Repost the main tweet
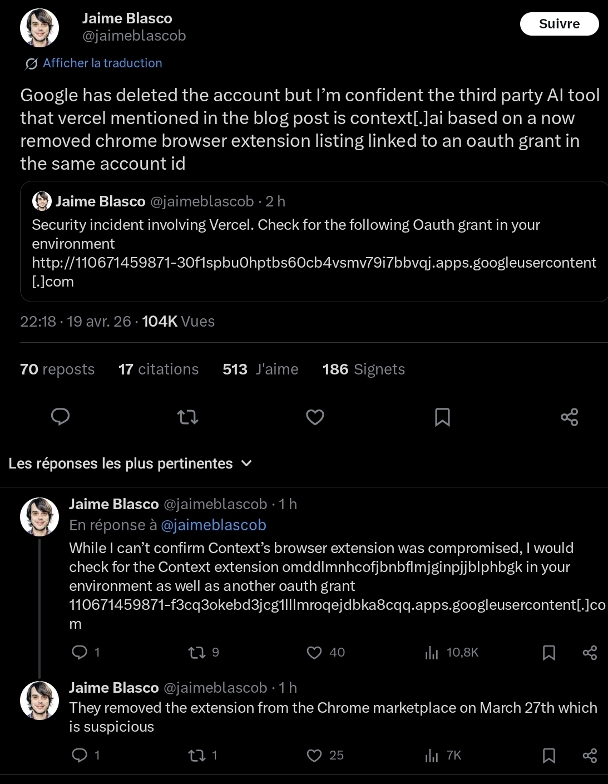 coord(187,417)
